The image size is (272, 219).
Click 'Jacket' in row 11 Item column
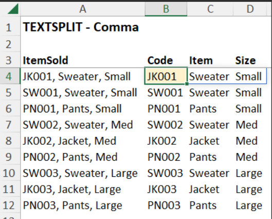[x=210, y=189]
